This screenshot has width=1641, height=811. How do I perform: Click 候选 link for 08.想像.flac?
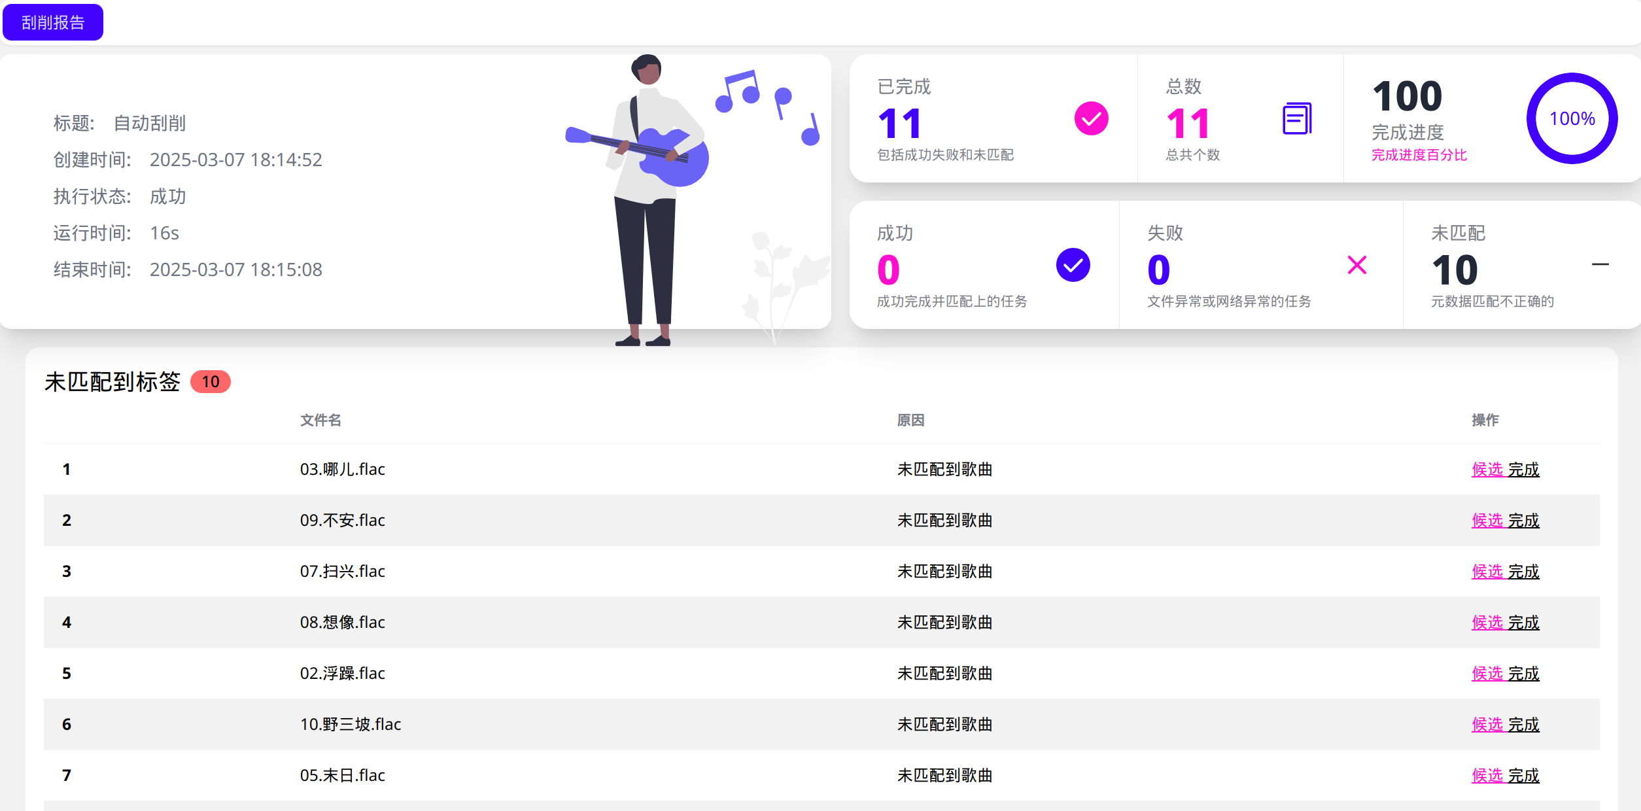pyautogui.click(x=1487, y=622)
